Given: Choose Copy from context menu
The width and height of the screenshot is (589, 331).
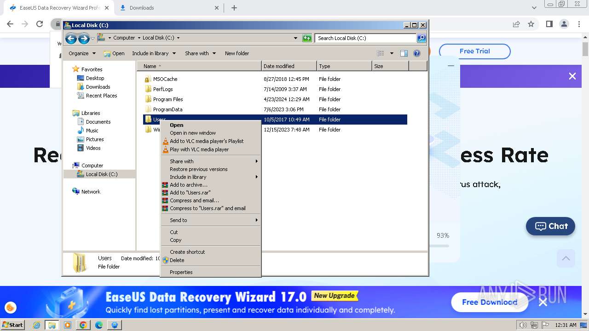Looking at the screenshot, I should (211, 240).
